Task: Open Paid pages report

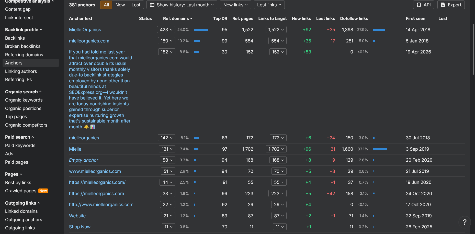Action: click(x=17, y=162)
